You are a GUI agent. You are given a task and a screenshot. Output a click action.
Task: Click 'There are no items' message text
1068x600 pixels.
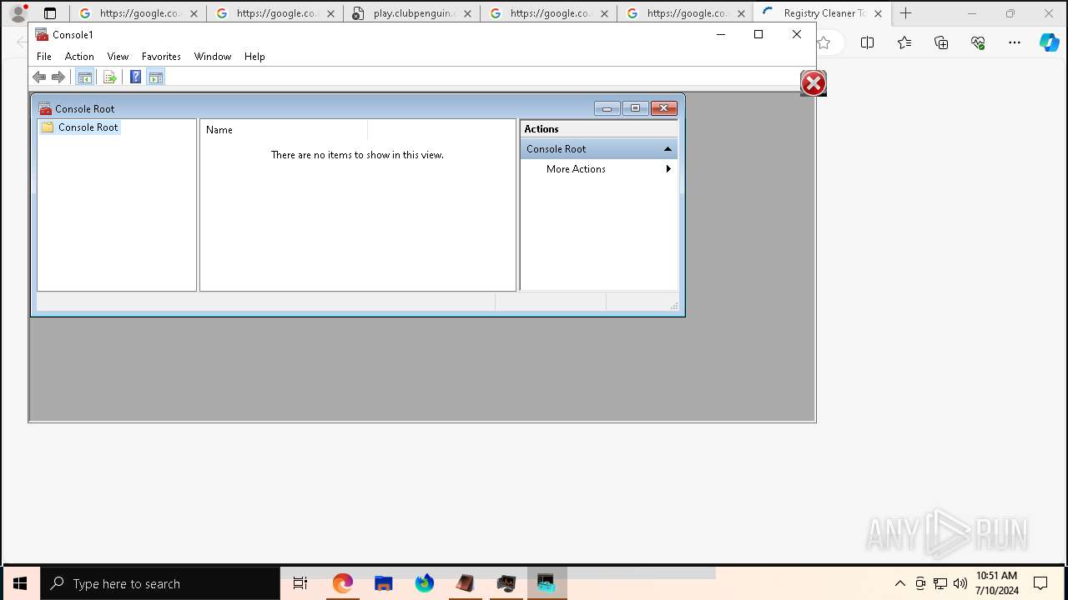click(x=357, y=155)
